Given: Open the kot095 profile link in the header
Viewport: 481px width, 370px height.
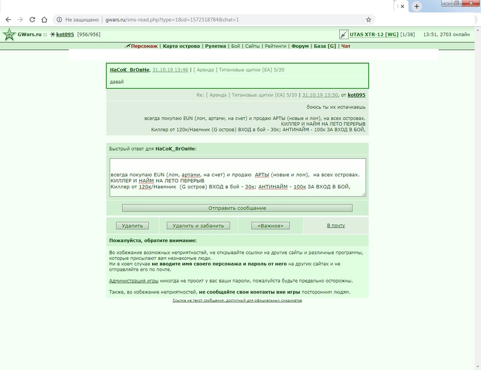Looking at the screenshot, I should (x=65, y=34).
